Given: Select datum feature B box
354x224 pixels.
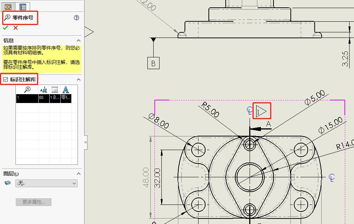Looking at the screenshot, I should click(x=153, y=63).
